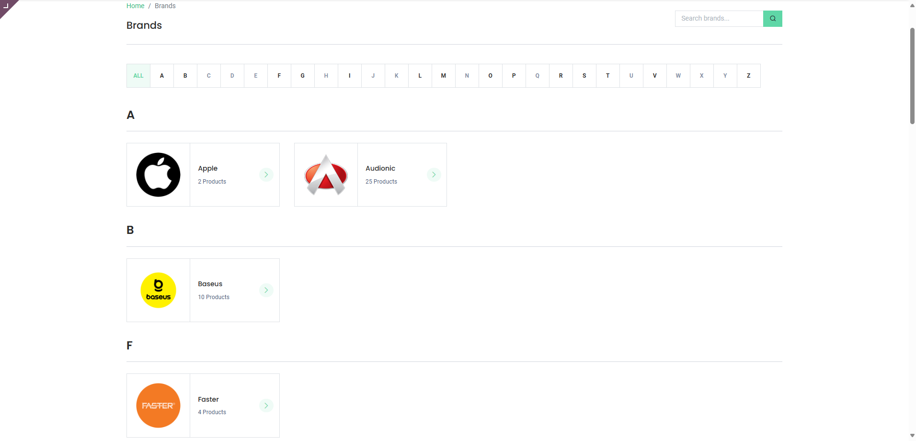Click the disabled letter E filter
This screenshot has width=916, height=441.
point(256,76)
